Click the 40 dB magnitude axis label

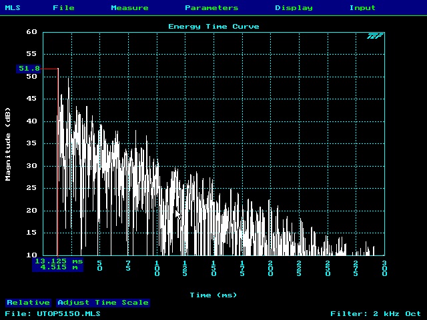[31, 121]
